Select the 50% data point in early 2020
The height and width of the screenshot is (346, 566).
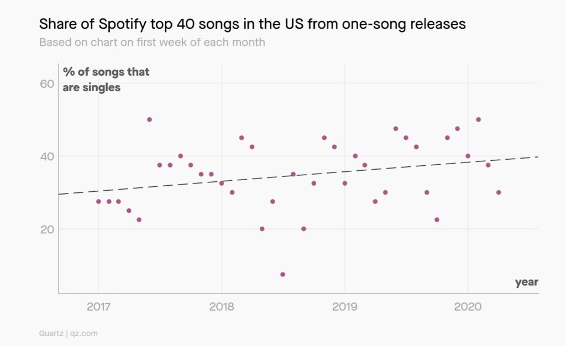click(478, 119)
